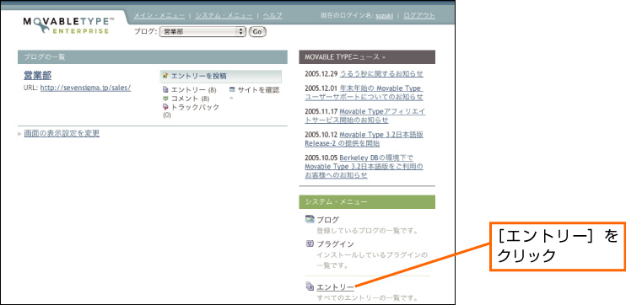Open トラックバック link
This screenshot has height=305, width=626.
pyautogui.click(x=195, y=107)
